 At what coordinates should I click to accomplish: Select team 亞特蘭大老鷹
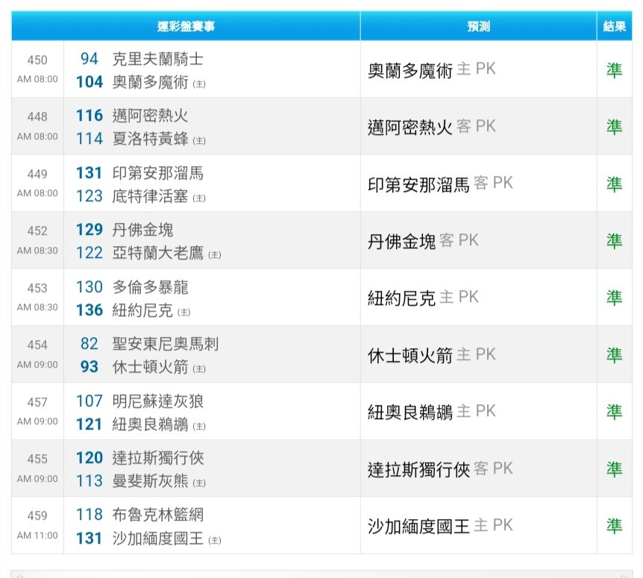158,254
